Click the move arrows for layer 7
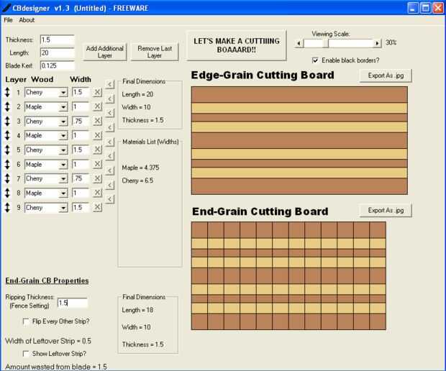Image resolution: width=446 pixels, height=371 pixels. [7, 178]
